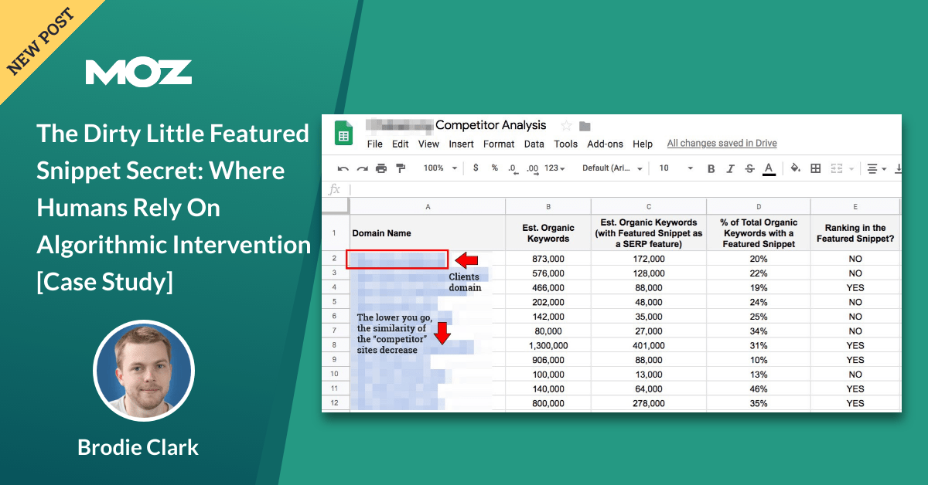Click the fx formula icon
Viewport: 928px width, 485px height.
[x=335, y=189]
